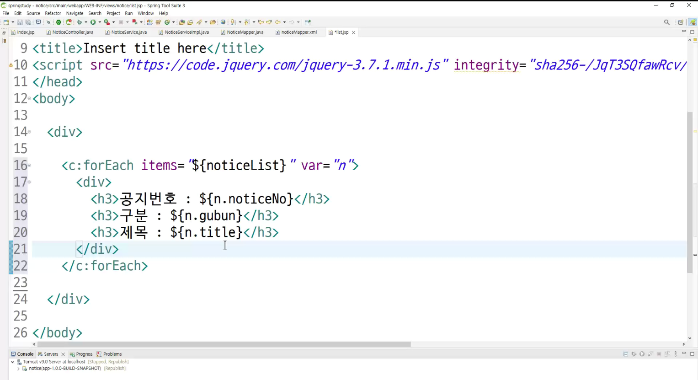Switch to the Console view tab
698x380 pixels.
(x=22, y=354)
